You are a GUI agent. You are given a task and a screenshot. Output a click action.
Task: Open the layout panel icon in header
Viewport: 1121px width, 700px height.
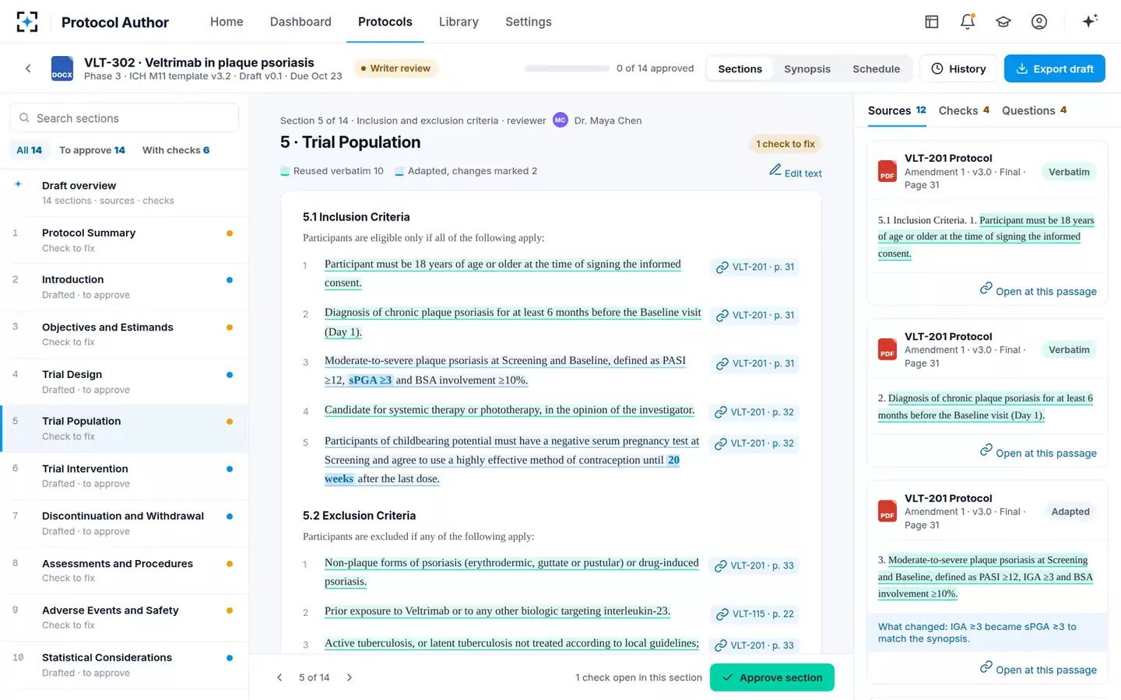point(932,22)
